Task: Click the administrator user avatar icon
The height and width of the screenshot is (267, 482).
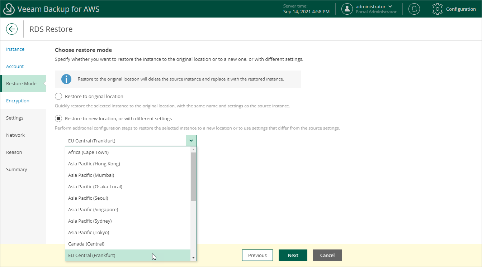Action: (347, 9)
